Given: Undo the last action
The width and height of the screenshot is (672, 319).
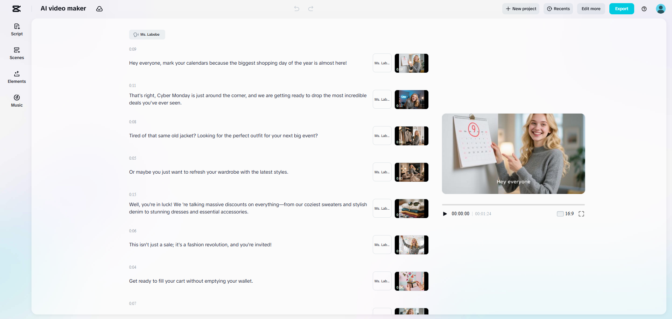Looking at the screenshot, I should click(297, 9).
